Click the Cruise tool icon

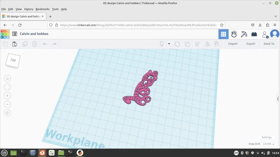[x=217, y=44]
